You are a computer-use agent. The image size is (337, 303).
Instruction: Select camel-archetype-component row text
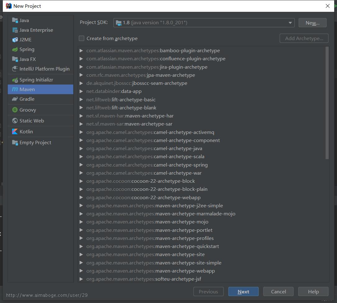coord(153,140)
